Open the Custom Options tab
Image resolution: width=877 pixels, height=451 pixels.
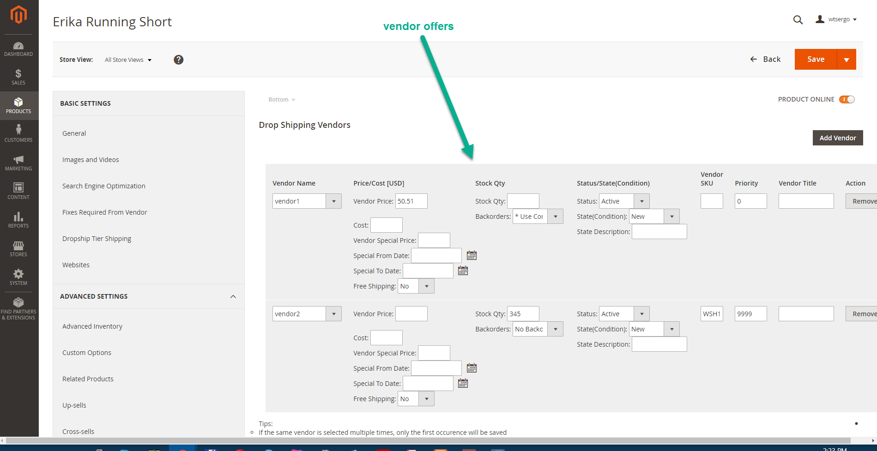tap(87, 353)
